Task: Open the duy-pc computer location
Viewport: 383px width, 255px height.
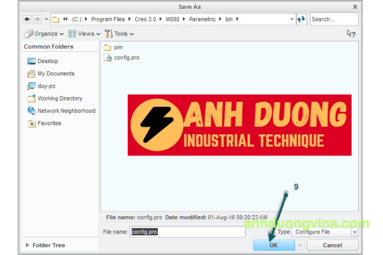Action: 46,86
